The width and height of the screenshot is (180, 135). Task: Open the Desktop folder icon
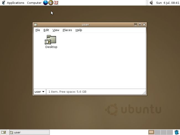tap(50, 40)
